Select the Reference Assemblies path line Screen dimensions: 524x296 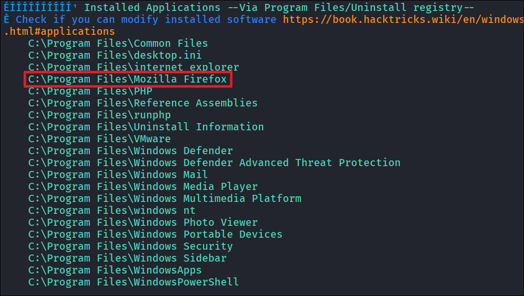tap(143, 103)
